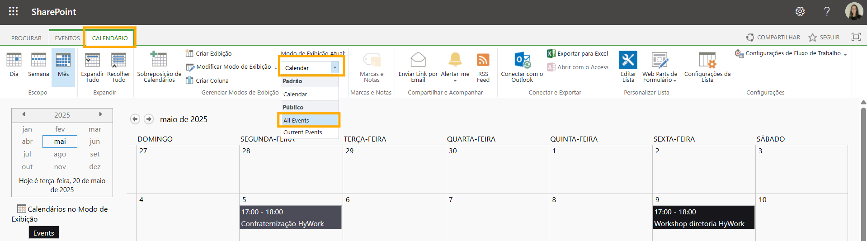Click the Recolher Tudo icon
The width and height of the screenshot is (867, 241).
pyautogui.click(x=118, y=61)
